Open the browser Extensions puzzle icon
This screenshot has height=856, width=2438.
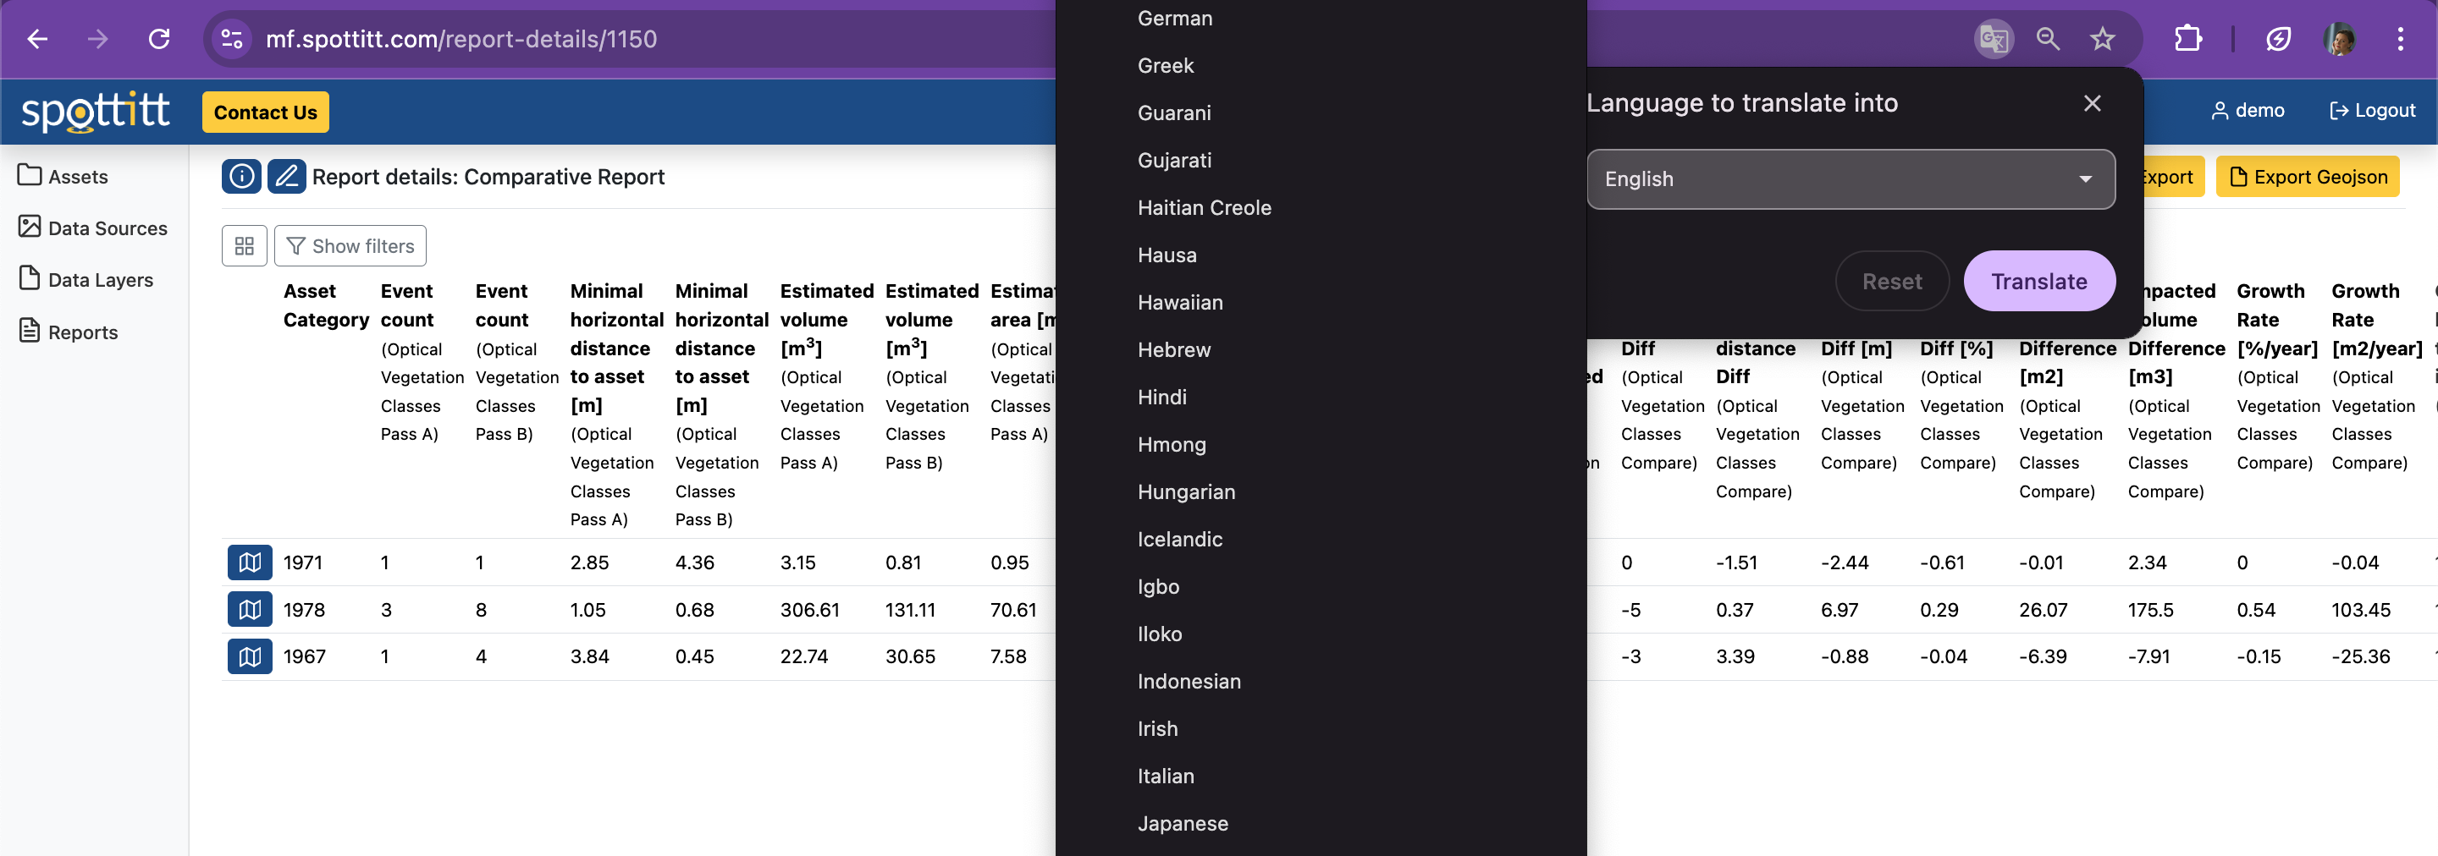click(x=2187, y=39)
